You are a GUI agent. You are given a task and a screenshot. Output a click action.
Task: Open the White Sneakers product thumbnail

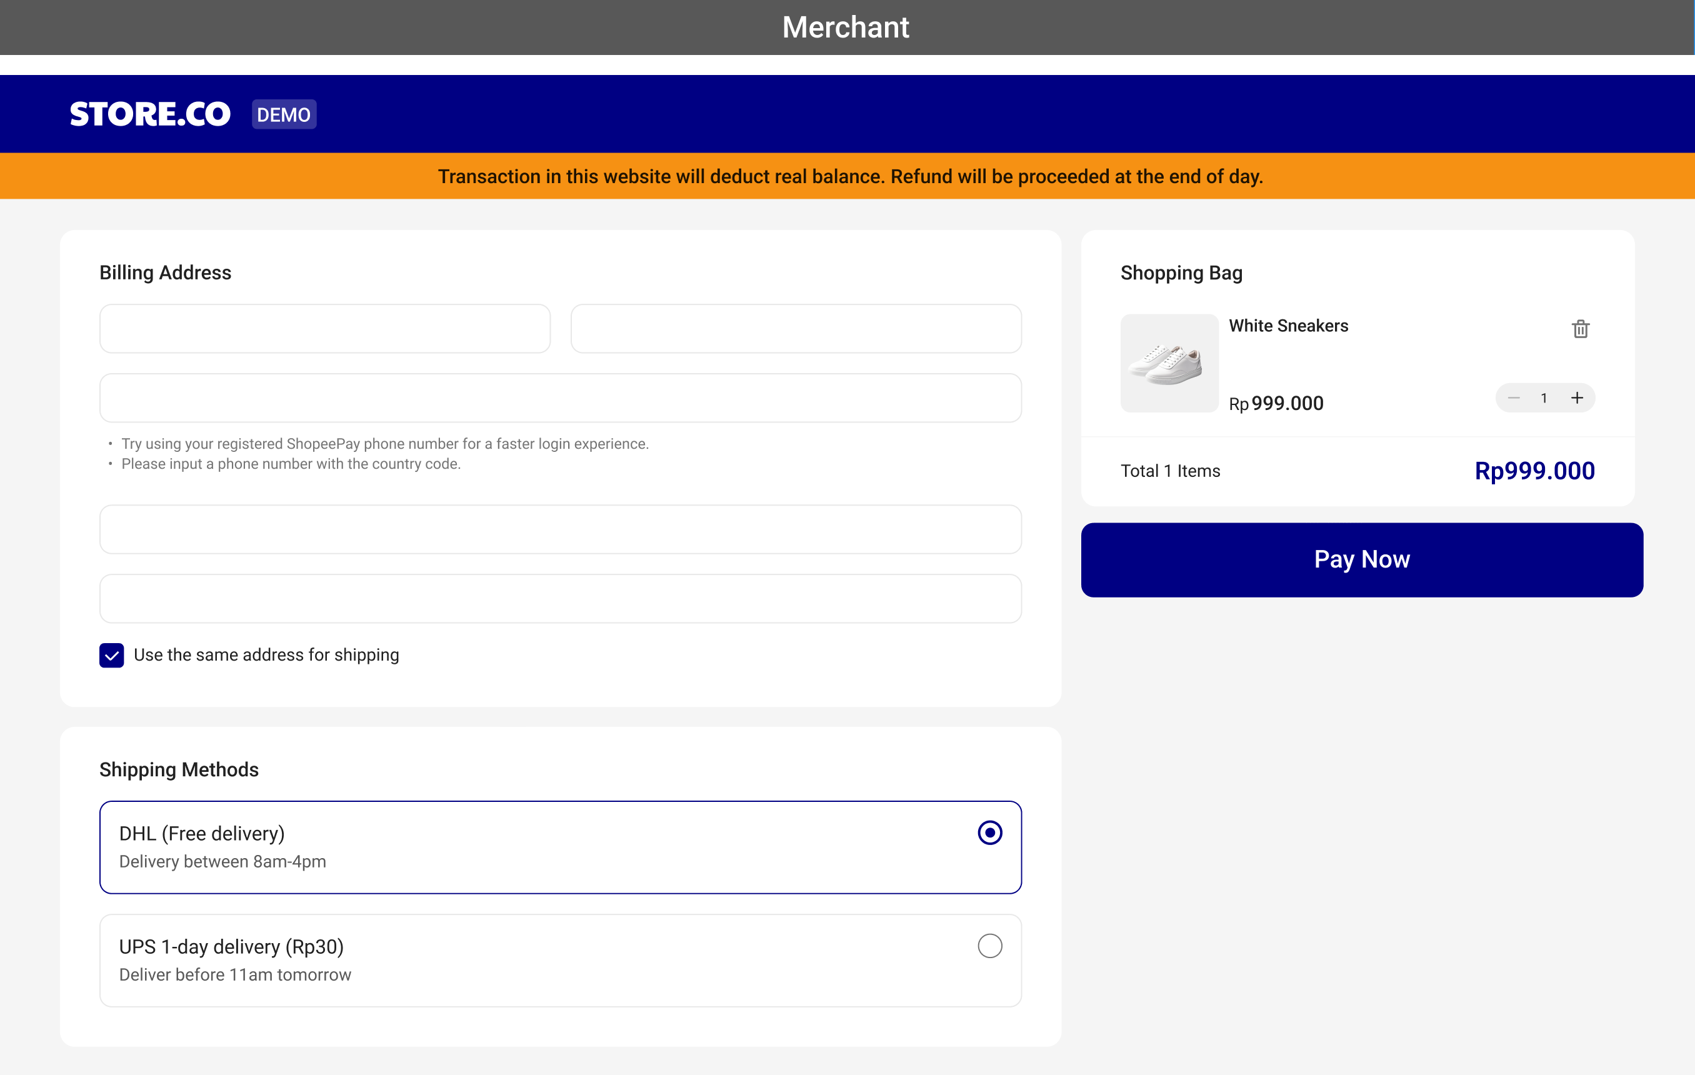[1169, 362]
